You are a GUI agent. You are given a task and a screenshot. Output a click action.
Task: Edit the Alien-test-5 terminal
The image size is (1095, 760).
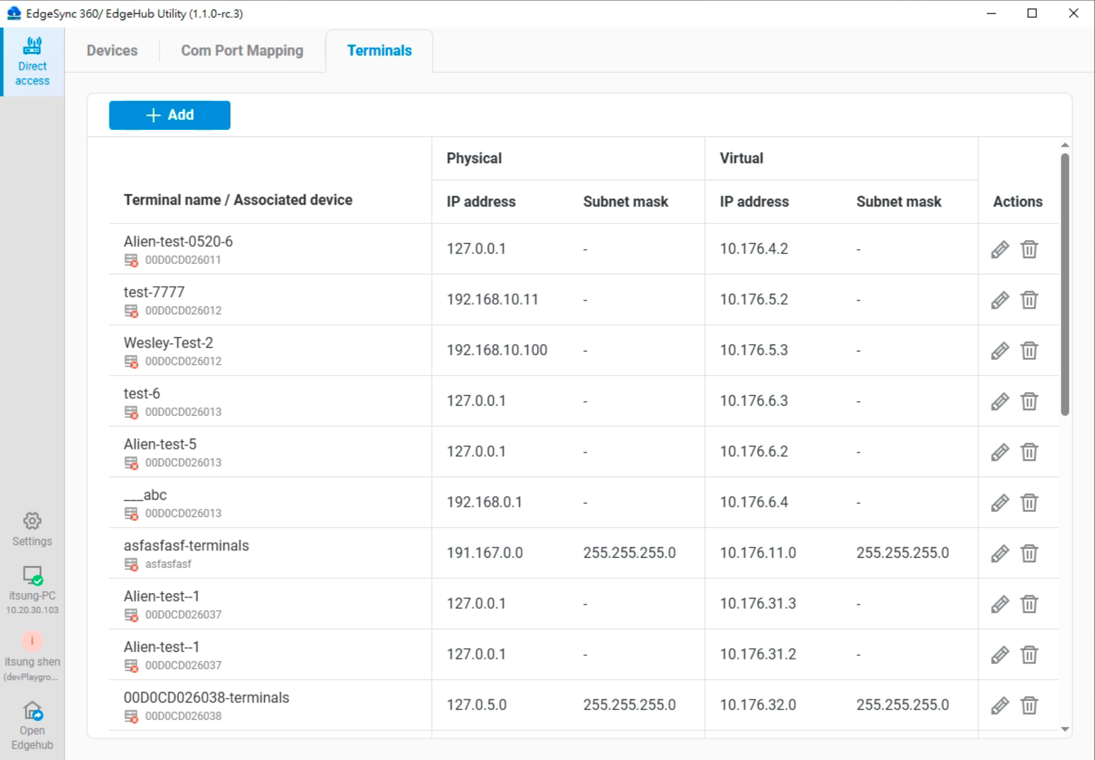[x=1000, y=452]
